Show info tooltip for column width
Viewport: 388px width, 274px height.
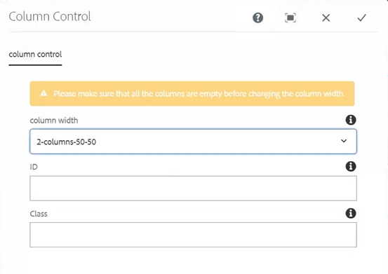[351, 120]
